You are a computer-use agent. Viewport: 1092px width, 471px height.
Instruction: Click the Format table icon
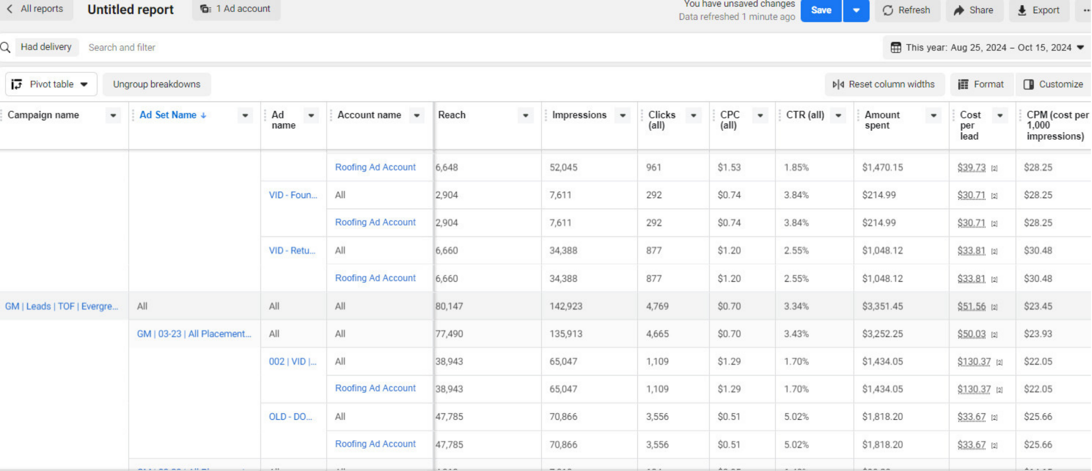(x=963, y=84)
